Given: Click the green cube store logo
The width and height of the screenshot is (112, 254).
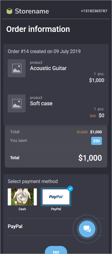Looking at the screenshot, I should click(10, 11).
